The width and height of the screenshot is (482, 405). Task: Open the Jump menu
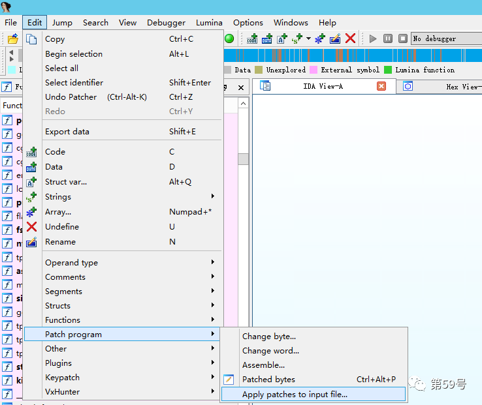pyautogui.click(x=62, y=23)
